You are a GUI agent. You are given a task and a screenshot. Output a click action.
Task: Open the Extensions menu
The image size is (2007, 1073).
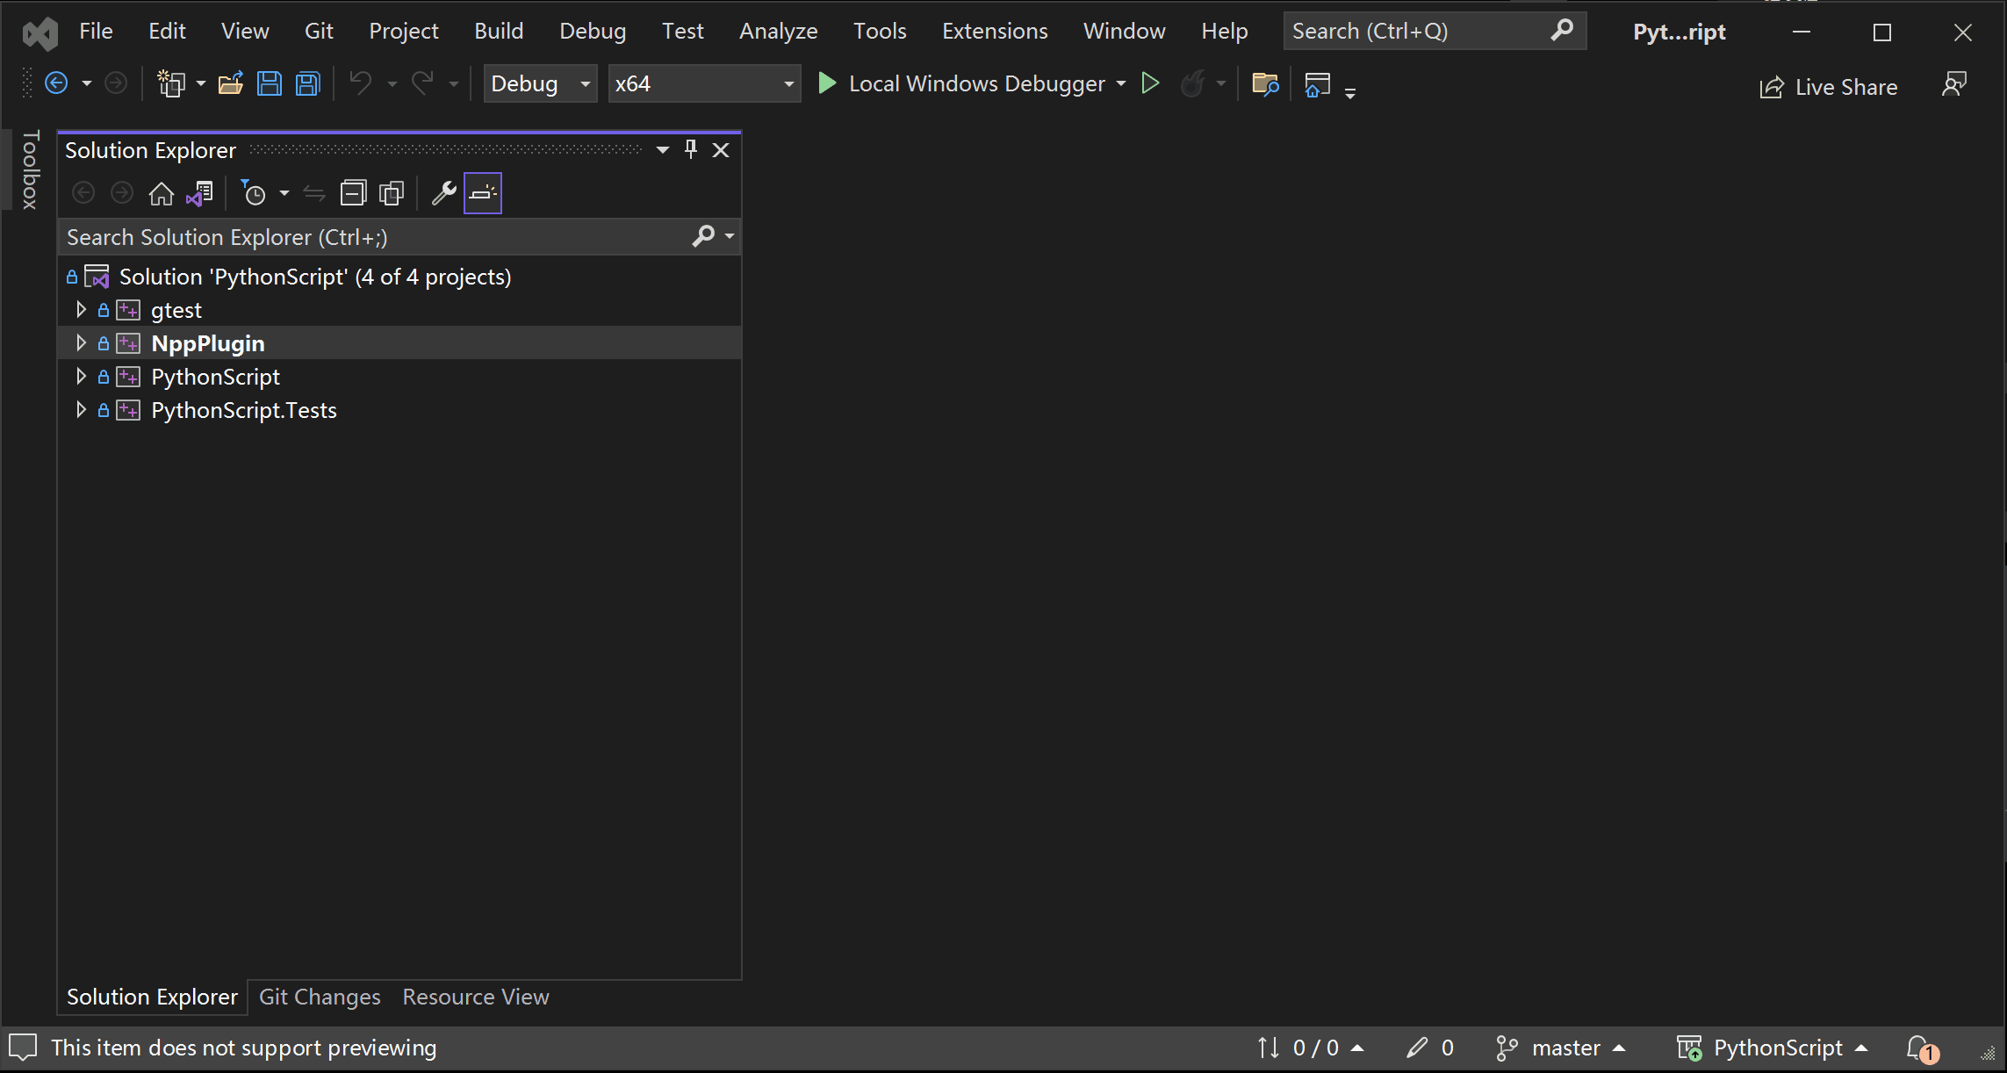tap(995, 31)
